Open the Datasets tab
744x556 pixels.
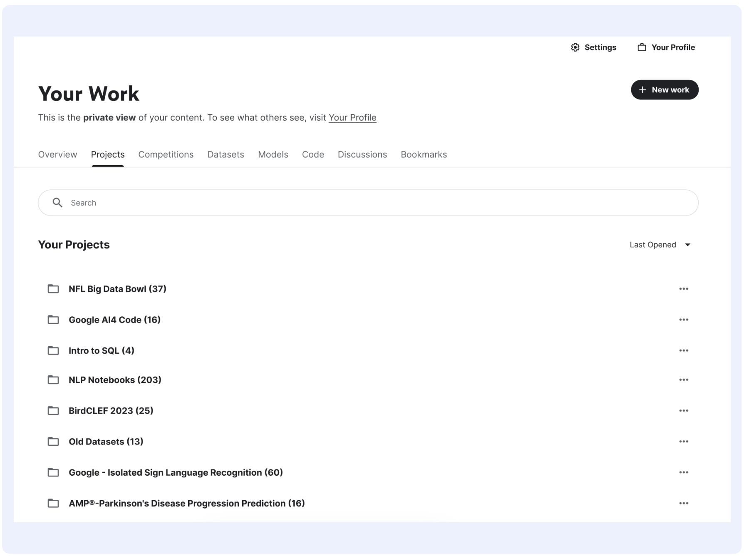click(x=226, y=154)
